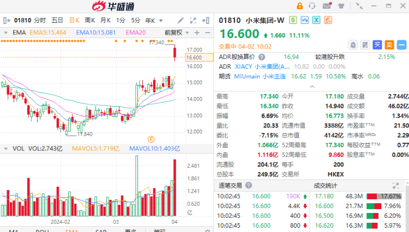Collapse the ADR info section chevron
Image resolution: width=409 pixels, height=232 pixels.
312,87
